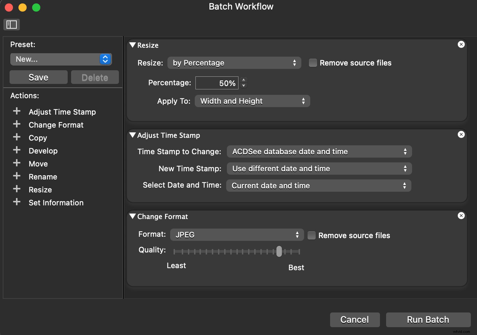Enable Remove source files in Resize section
This screenshot has height=335, width=477.
click(x=313, y=63)
